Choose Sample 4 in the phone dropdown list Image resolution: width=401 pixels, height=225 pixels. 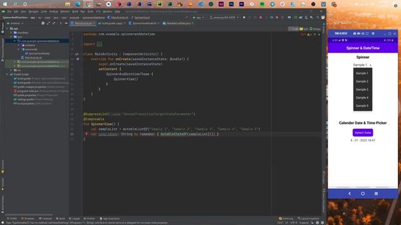pos(362,97)
